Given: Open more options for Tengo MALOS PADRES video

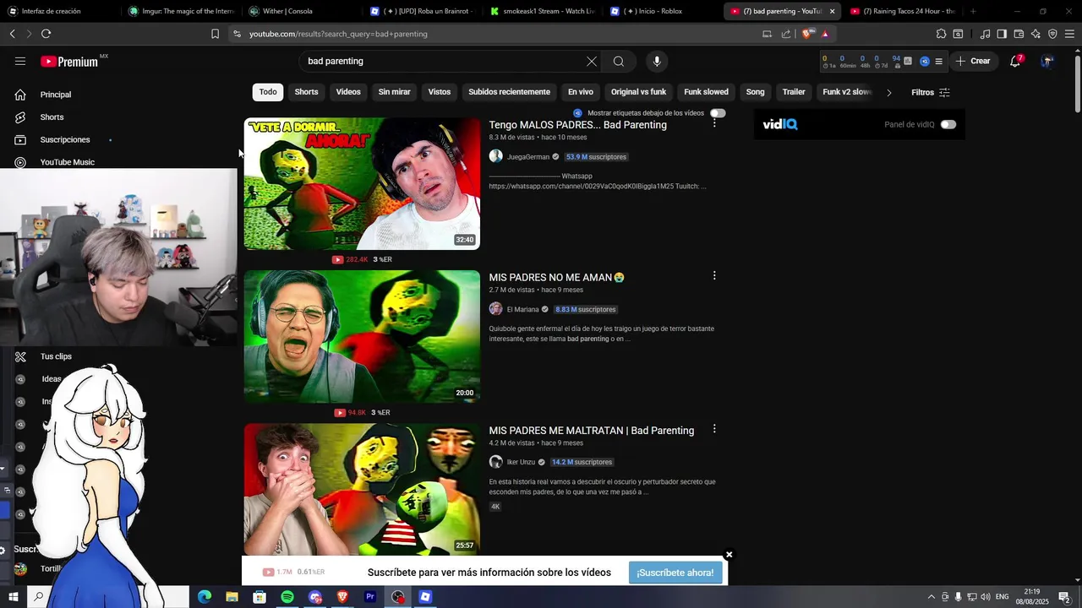Looking at the screenshot, I should tap(714, 123).
